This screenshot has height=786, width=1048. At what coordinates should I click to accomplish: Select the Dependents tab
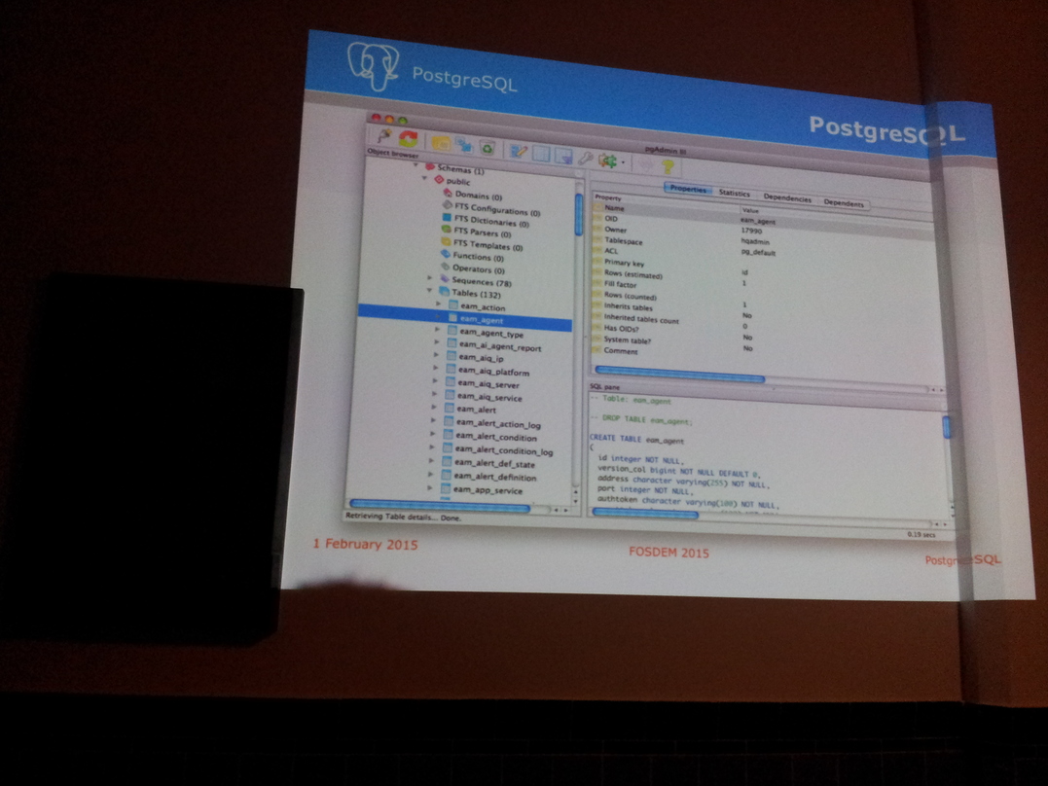click(x=843, y=203)
